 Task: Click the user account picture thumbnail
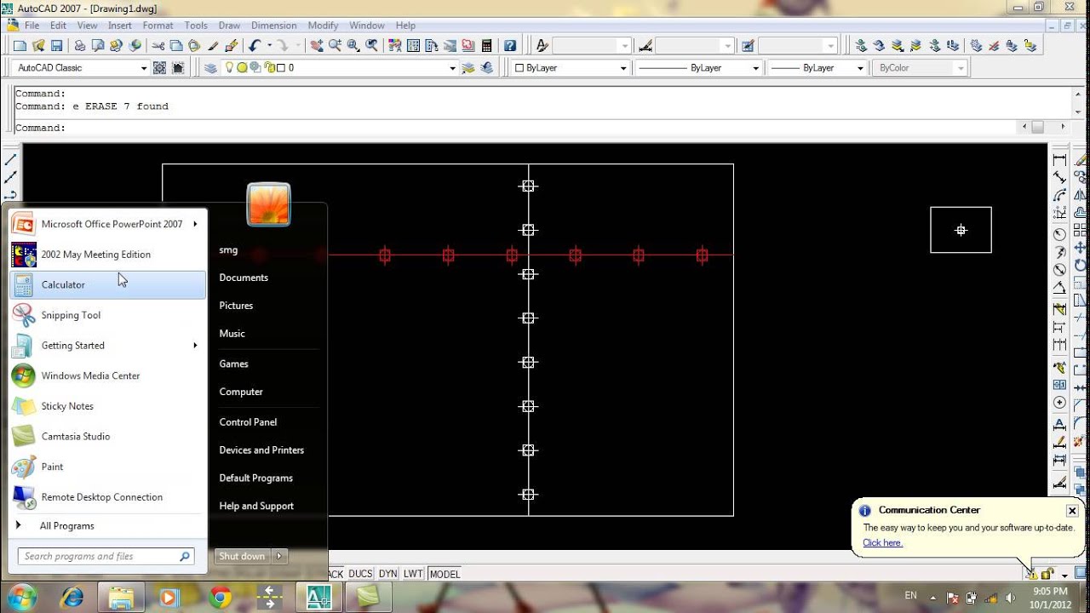tap(269, 204)
